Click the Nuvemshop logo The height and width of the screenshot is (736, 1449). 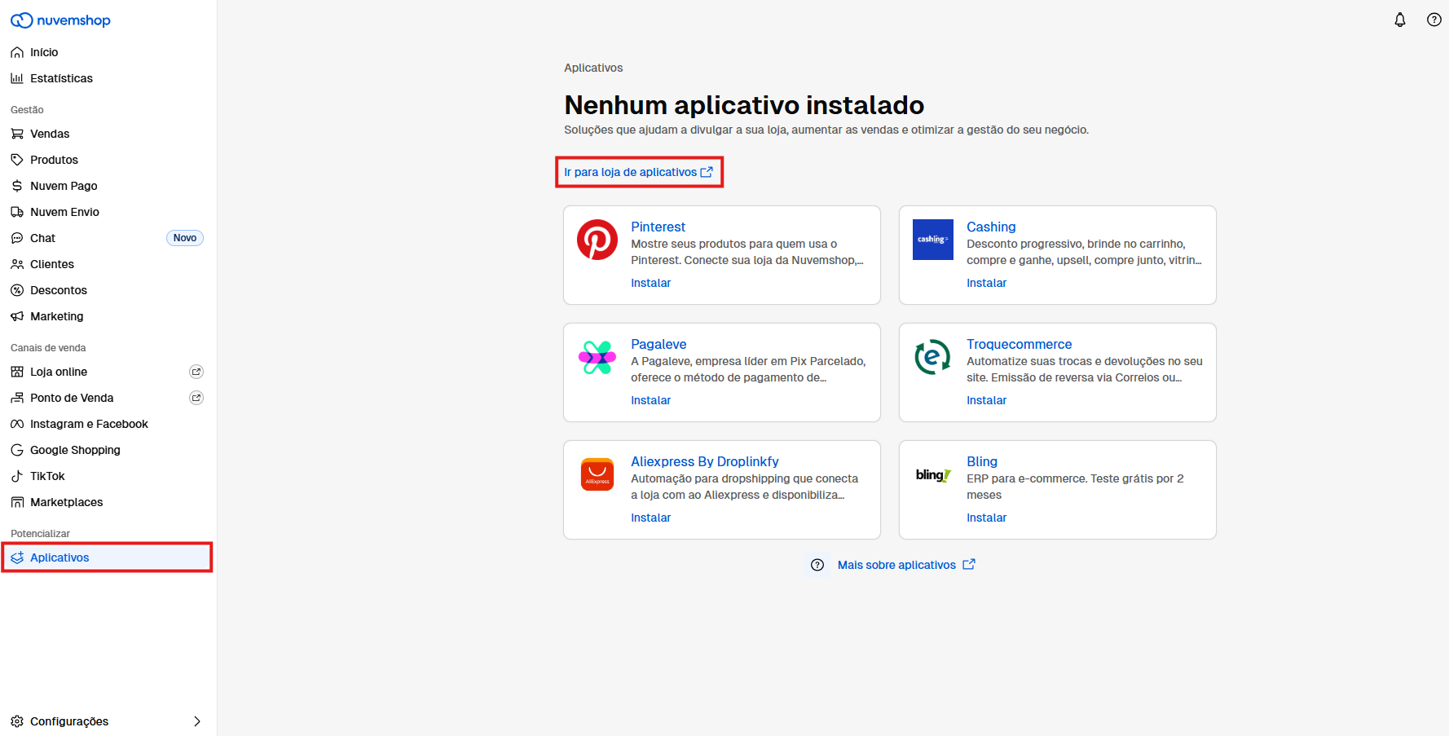coord(60,20)
